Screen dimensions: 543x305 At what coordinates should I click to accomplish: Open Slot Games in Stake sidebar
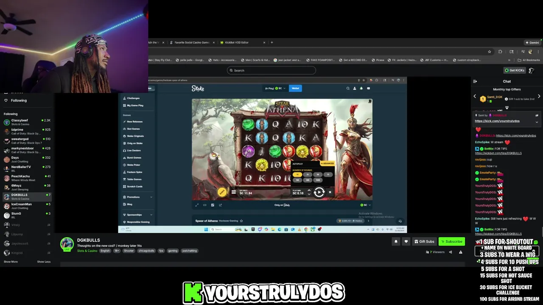[x=133, y=129]
